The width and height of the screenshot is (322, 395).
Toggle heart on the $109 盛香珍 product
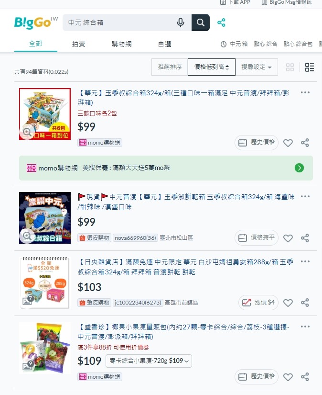(x=288, y=377)
